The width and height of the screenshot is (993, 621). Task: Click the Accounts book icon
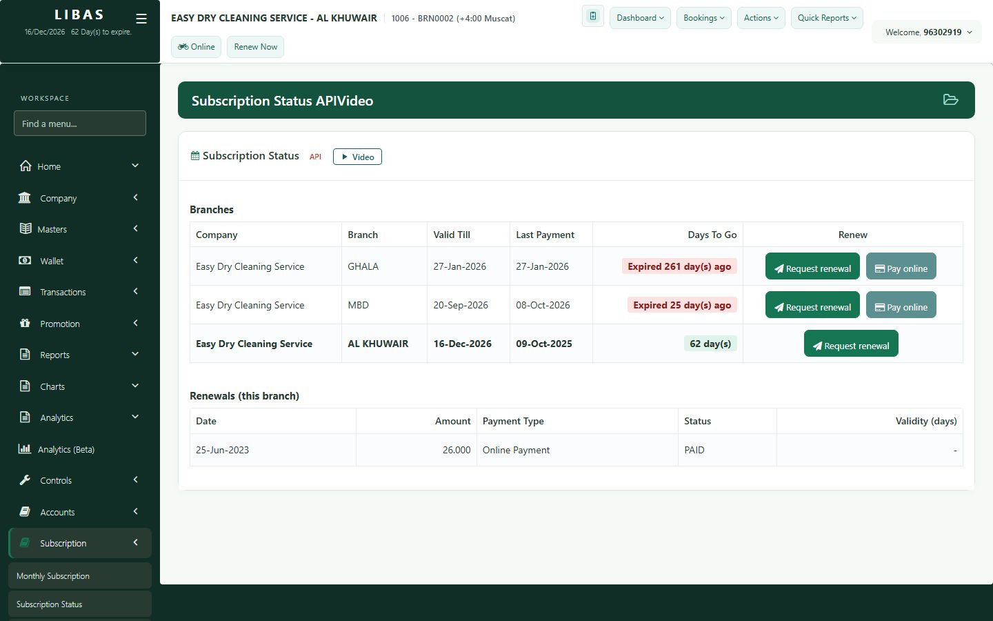pyautogui.click(x=25, y=511)
